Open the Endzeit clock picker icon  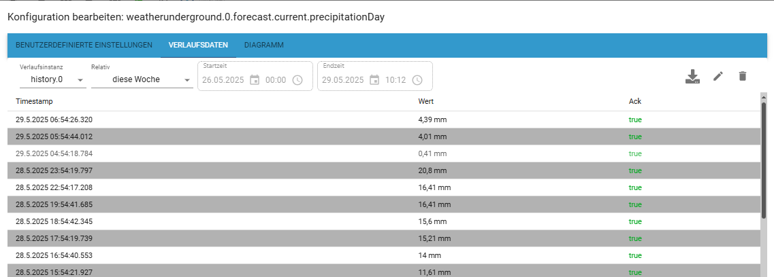click(417, 80)
